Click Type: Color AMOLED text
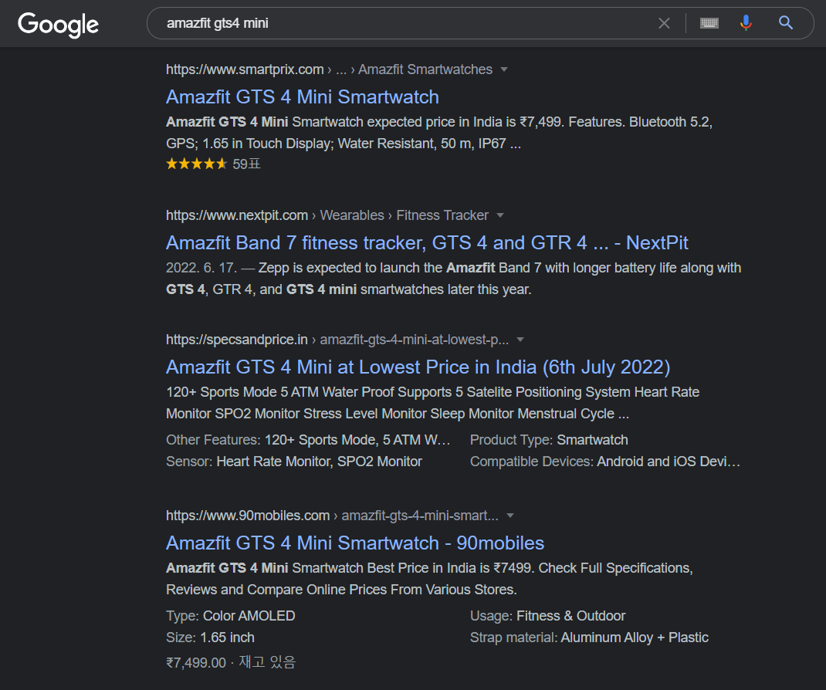The width and height of the screenshot is (826, 690). click(x=230, y=616)
